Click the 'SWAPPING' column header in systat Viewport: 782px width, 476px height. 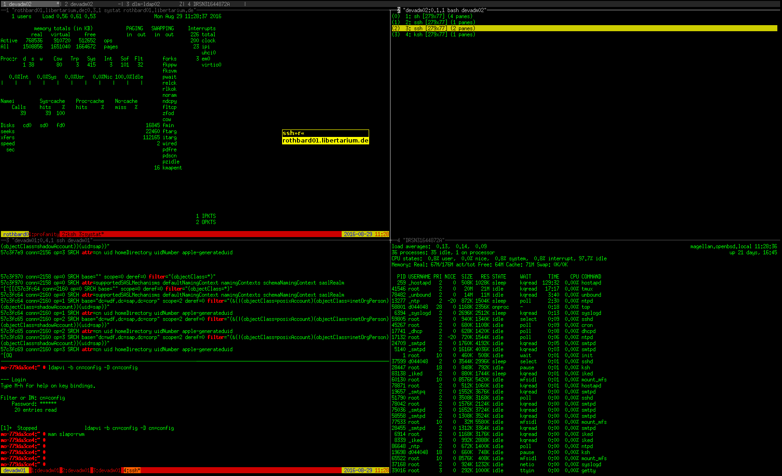(162, 28)
